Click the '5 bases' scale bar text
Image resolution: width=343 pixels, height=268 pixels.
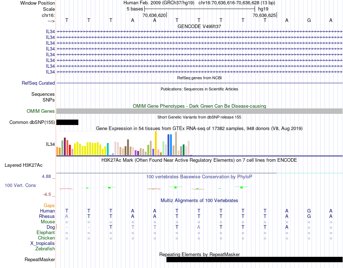coord(135,9)
